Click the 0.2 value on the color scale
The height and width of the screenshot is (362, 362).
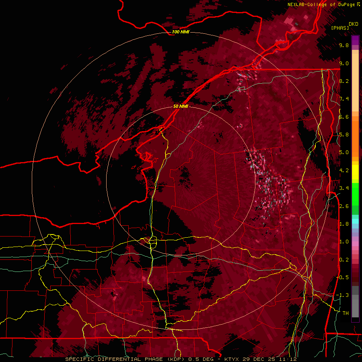(344, 260)
